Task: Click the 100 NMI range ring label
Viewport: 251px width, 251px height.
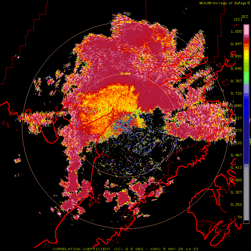Action: coord(125,22)
